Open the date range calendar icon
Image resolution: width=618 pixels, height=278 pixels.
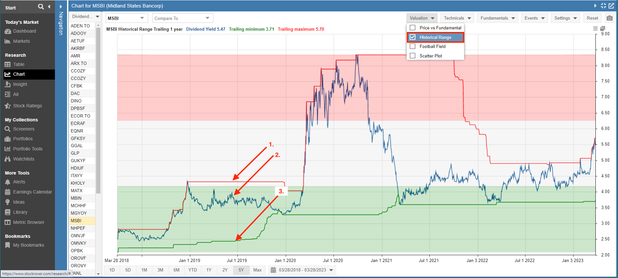[273, 270]
